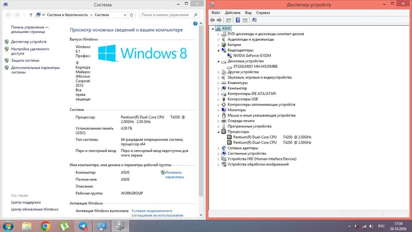
Task: Open uTorrent from the taskbar
Action: click(x=64, y=226)
